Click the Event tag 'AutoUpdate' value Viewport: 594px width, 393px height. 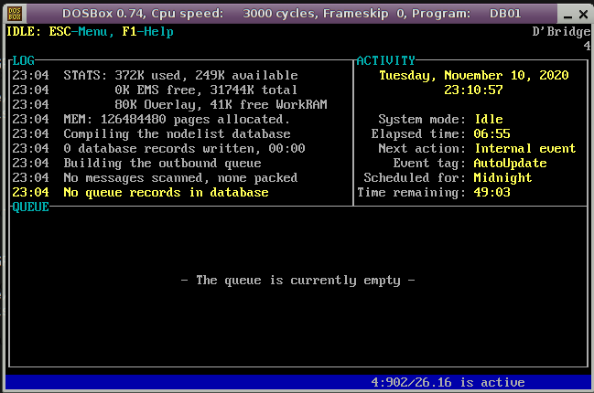tap(510, 163)
